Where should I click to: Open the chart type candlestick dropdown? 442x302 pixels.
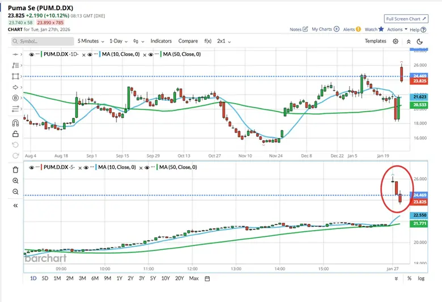139,41
